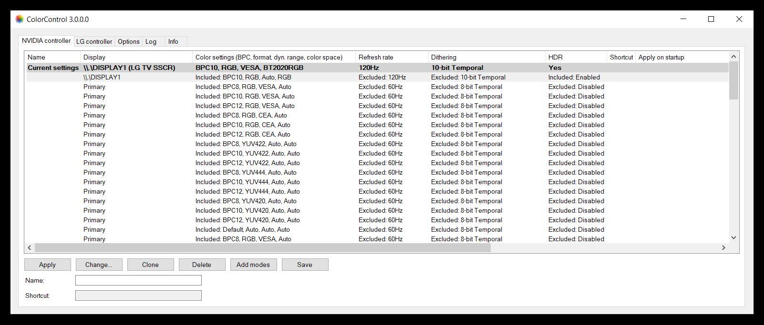Maximize the ColorControl window
Screen dimensions: 764x325
[711, 19]
